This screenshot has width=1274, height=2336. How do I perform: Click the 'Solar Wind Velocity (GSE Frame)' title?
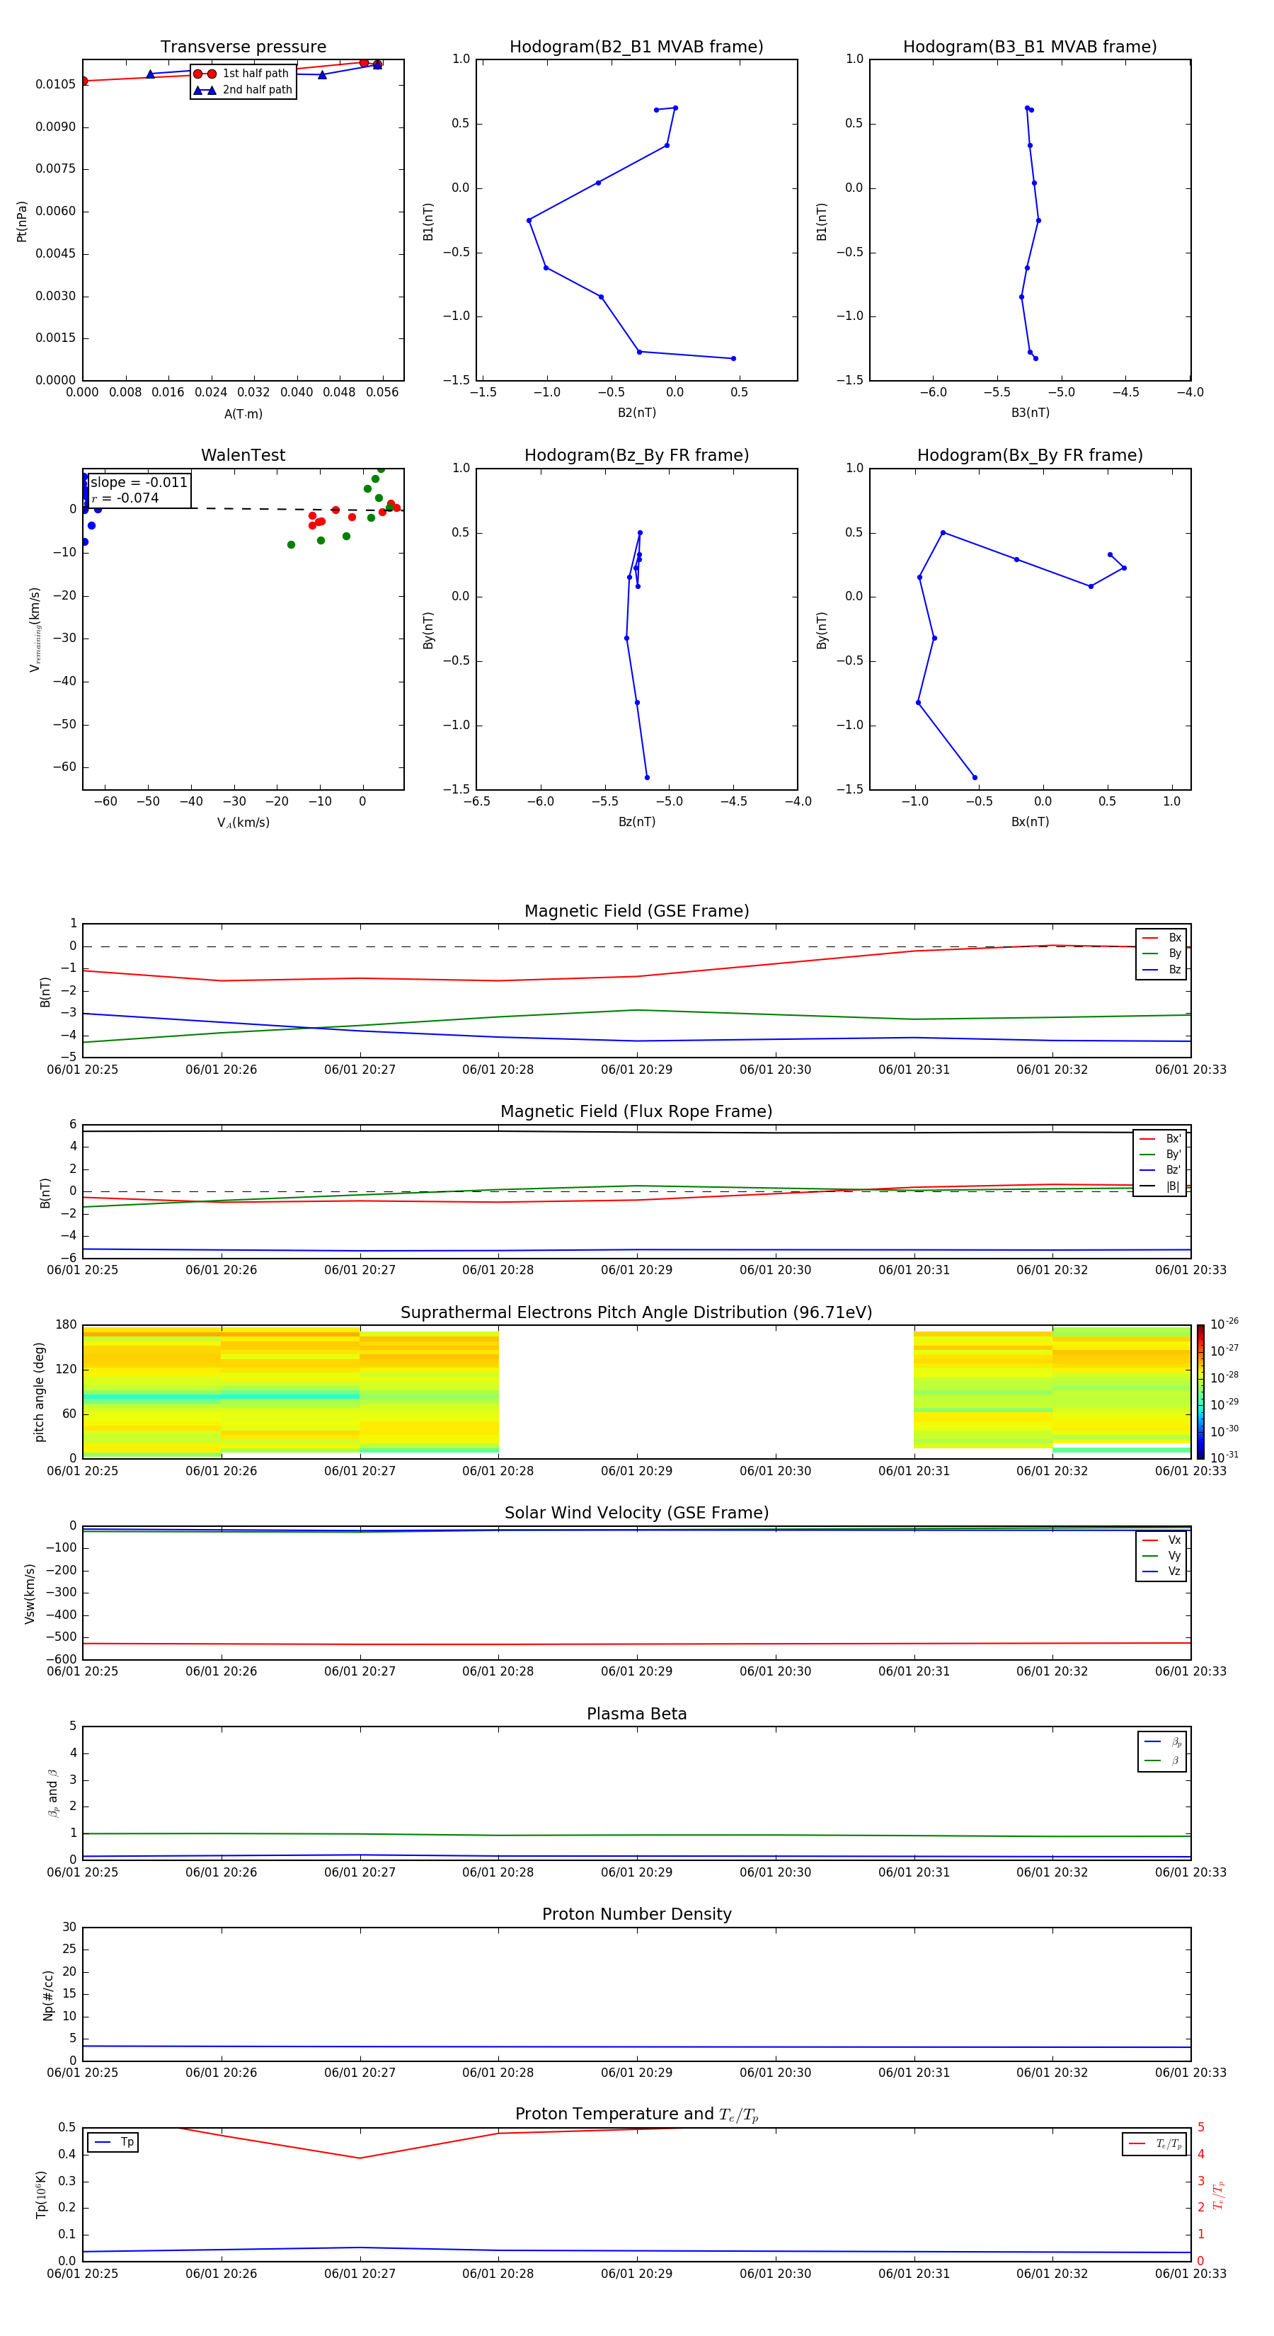point(636,1513)
